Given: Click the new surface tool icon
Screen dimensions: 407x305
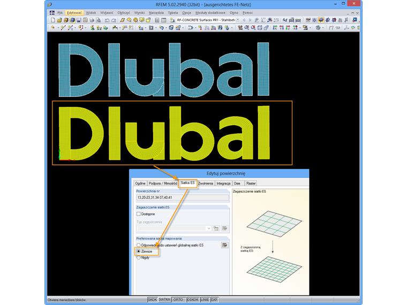Looking at the screenshot, I should (x=141, y=27).
